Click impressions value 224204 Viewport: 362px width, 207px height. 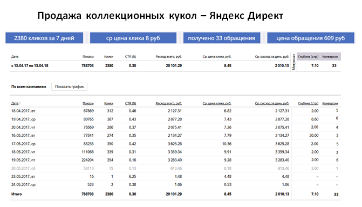coord(87,160)
